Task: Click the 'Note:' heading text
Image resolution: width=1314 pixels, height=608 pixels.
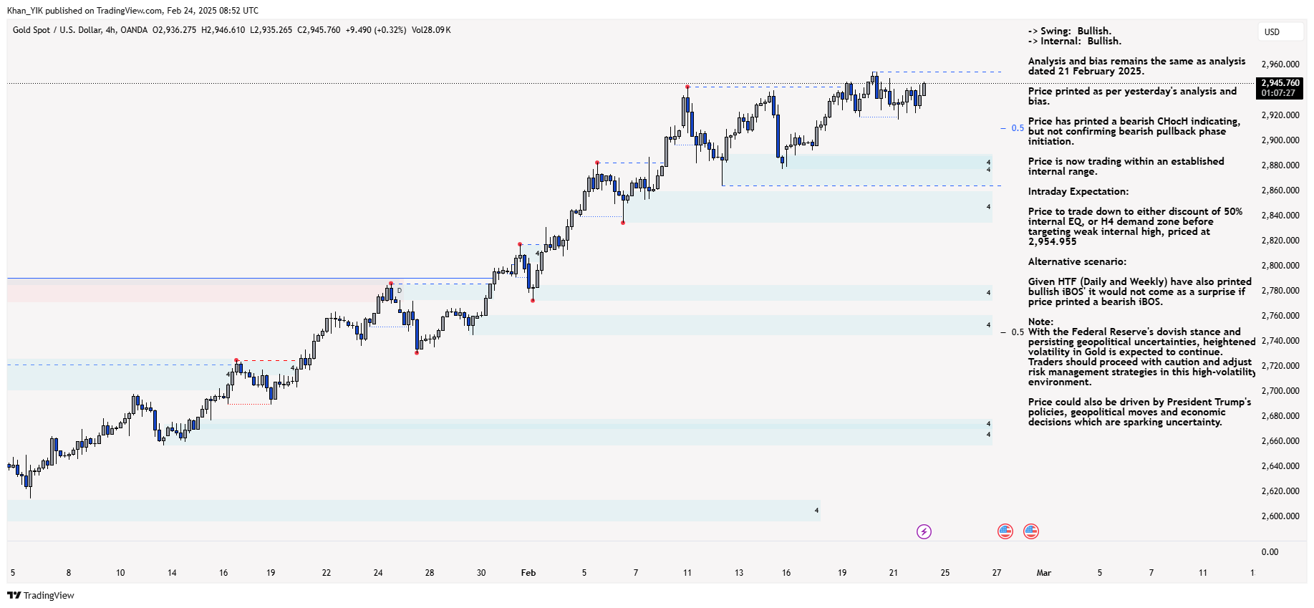Action: 1040,322
